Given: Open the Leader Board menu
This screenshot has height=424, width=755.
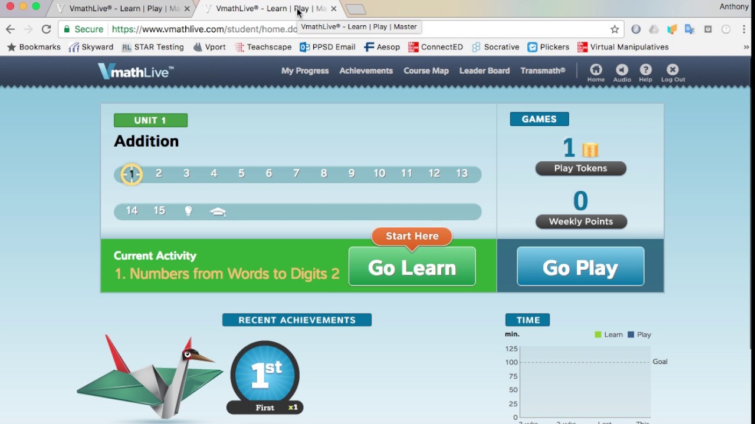Looking at the screenshot, I should point(484,71).
